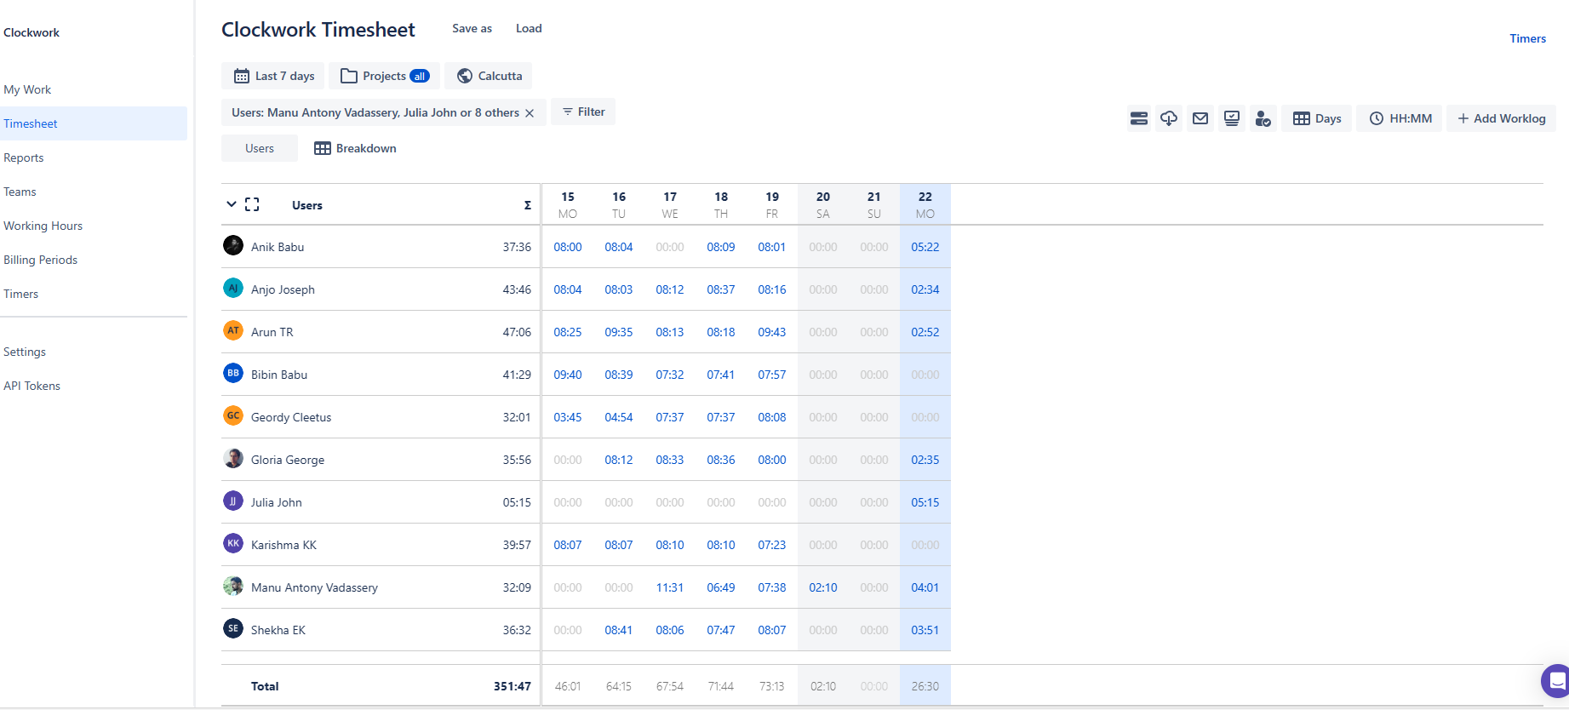Open the Last 7 days date picker
1569x710 pixels.
coord(274,76)
